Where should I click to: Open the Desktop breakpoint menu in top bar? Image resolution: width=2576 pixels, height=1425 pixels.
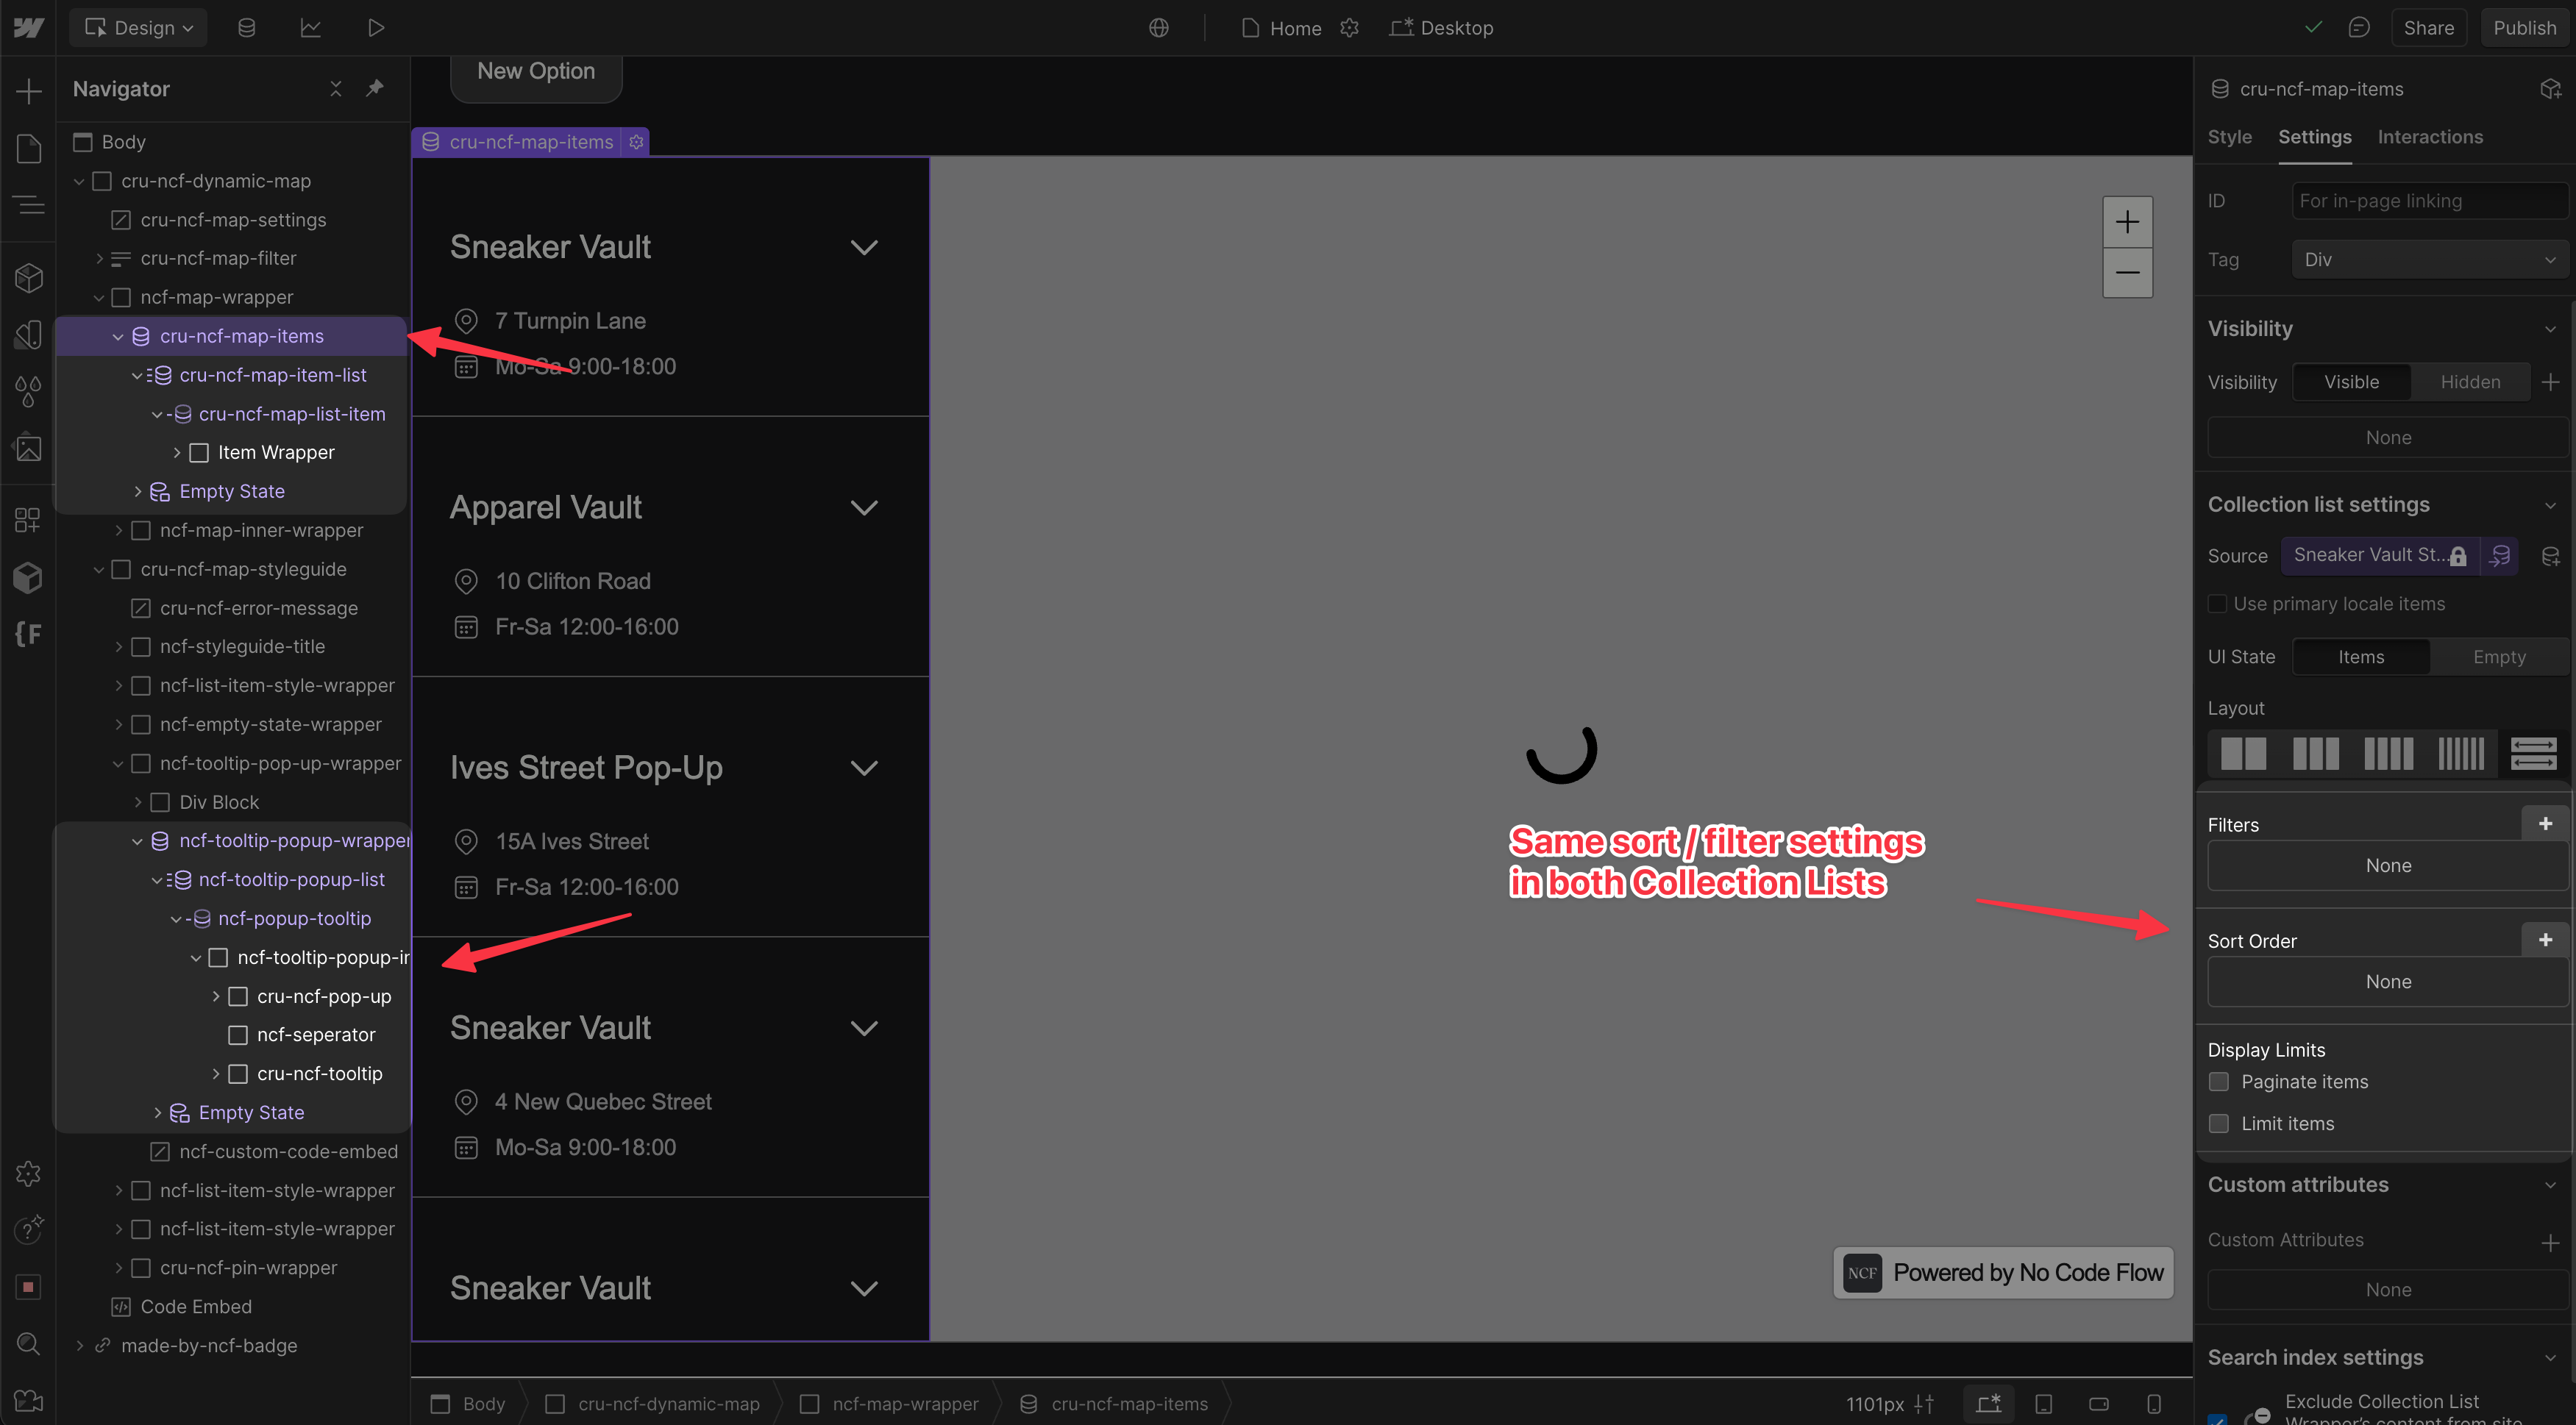pyautogui.click(x=1441, y=28)
